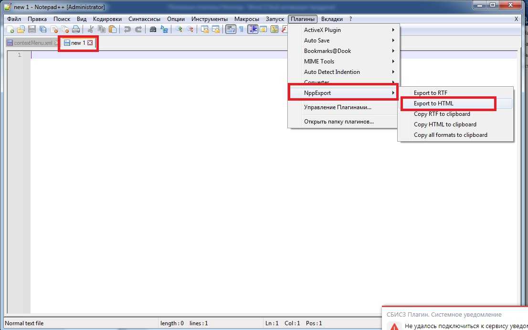Open Управление Плагинами plugin manager entry
The width and height of the screenshot is (528, 330).
pyautogui.click(x=338, y=107)
